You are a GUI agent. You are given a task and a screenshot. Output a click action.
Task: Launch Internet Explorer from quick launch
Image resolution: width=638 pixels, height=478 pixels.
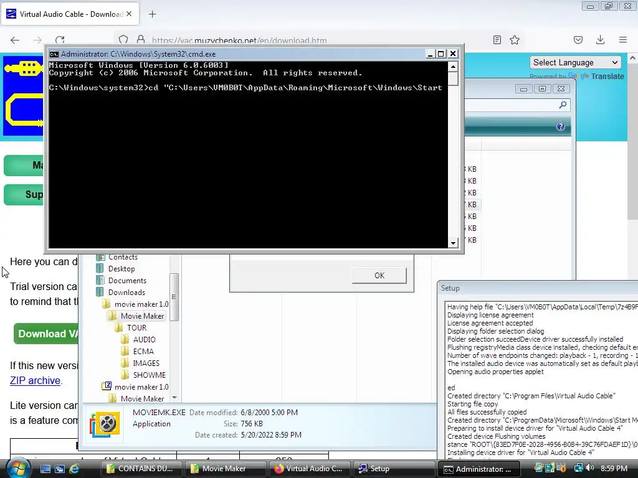pos(74,469)
